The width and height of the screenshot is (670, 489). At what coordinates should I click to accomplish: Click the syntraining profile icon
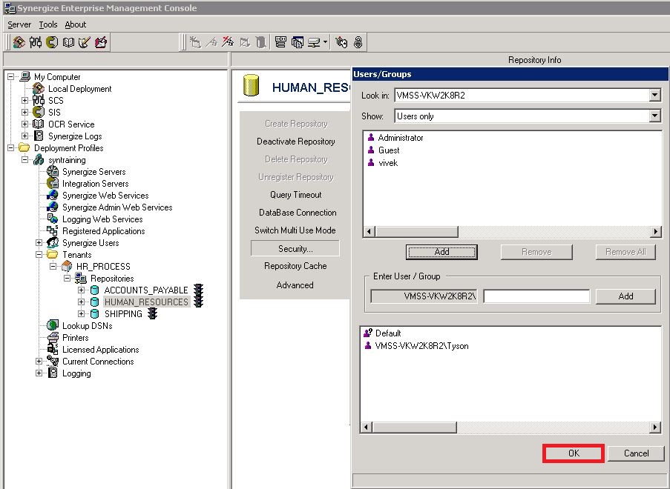point(39,159)
